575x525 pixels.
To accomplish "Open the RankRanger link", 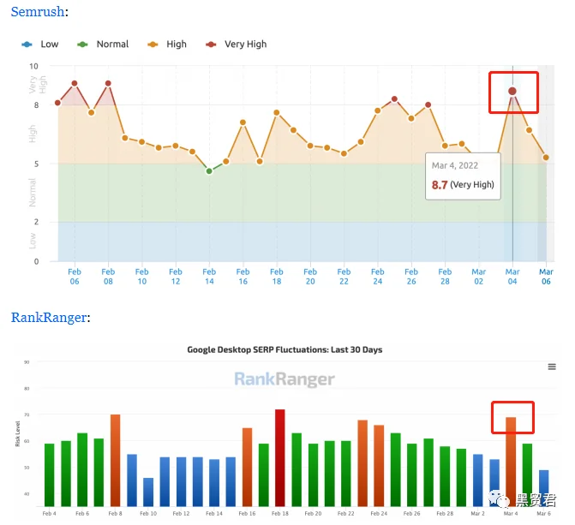I will pos(49,317).
